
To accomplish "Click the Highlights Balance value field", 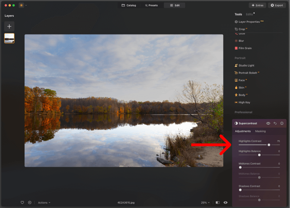I will pyautogui.click(x=279, y=151).
